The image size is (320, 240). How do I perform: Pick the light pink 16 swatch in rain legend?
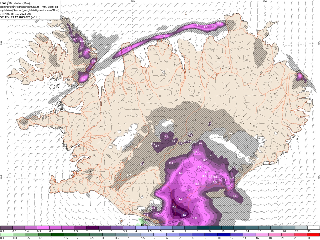[262, 235]
